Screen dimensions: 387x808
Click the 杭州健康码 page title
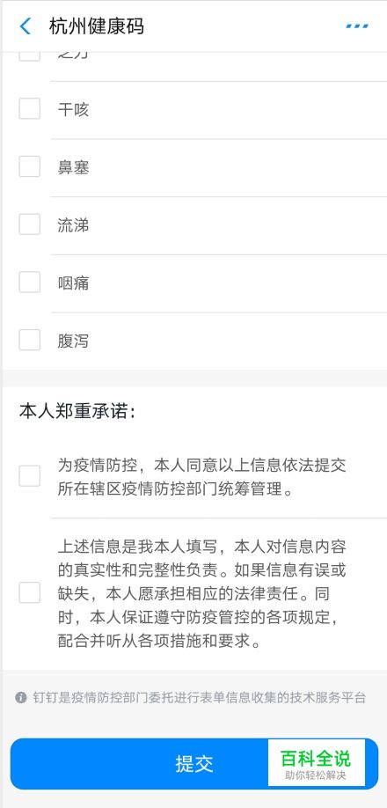[x=96, y=26]
